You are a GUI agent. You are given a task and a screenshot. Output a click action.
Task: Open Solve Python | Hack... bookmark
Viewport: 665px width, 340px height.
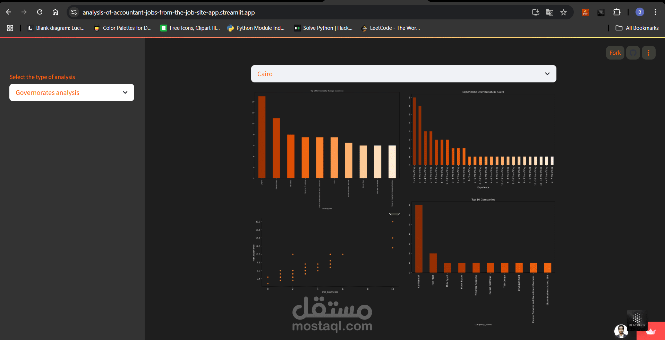[x=323, y=28]
